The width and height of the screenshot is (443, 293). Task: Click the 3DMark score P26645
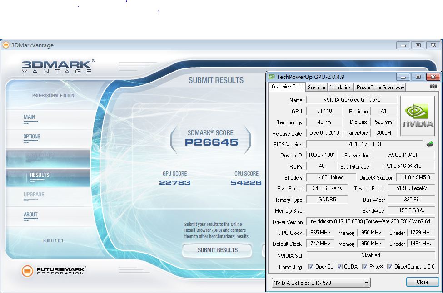(211, 142)
